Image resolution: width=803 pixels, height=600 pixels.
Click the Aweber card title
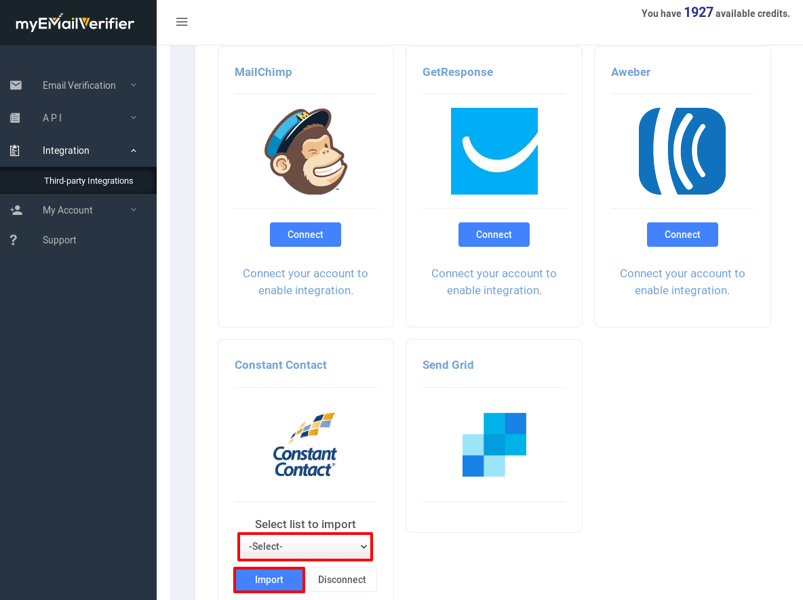coord(631,72)
